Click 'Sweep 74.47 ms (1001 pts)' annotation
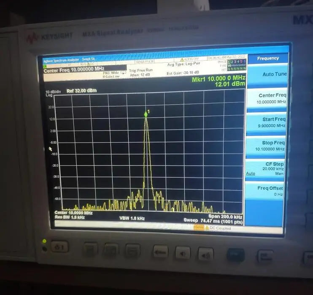The height and width of the screenshot is (295, 313). [x=213, y=221]
